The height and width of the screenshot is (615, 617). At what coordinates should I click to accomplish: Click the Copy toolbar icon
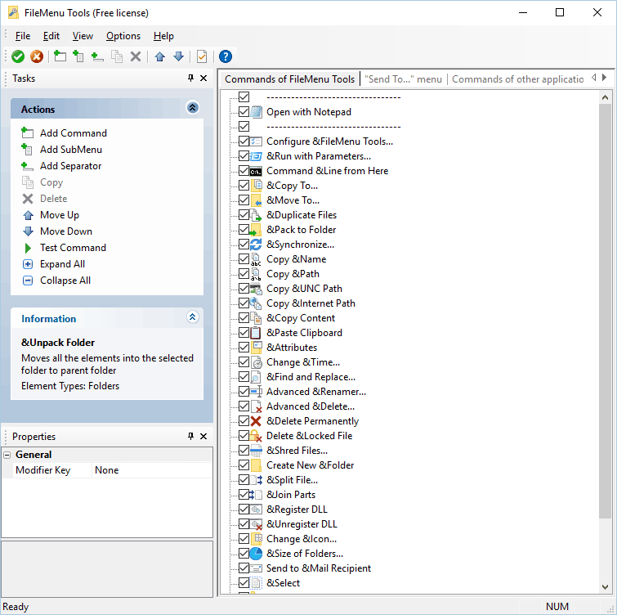[x=117, y=56]
